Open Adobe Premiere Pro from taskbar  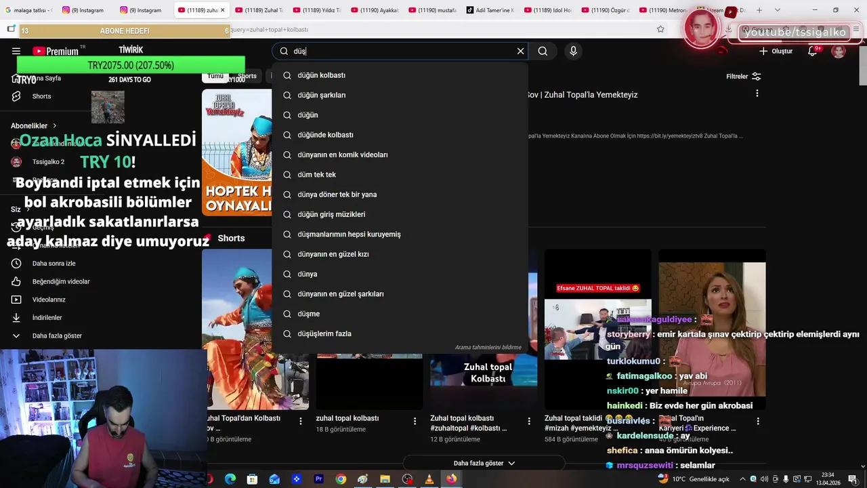(x=318, y=479)
